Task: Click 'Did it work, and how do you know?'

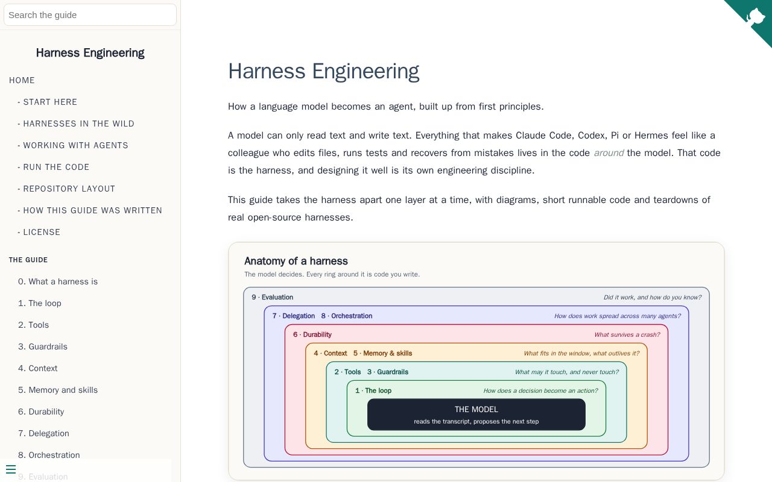Action: point(653,297)
